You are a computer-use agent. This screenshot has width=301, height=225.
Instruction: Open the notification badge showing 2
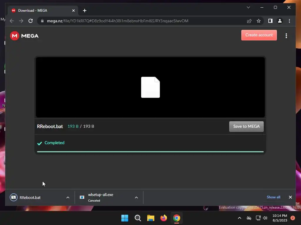(292, 218)
